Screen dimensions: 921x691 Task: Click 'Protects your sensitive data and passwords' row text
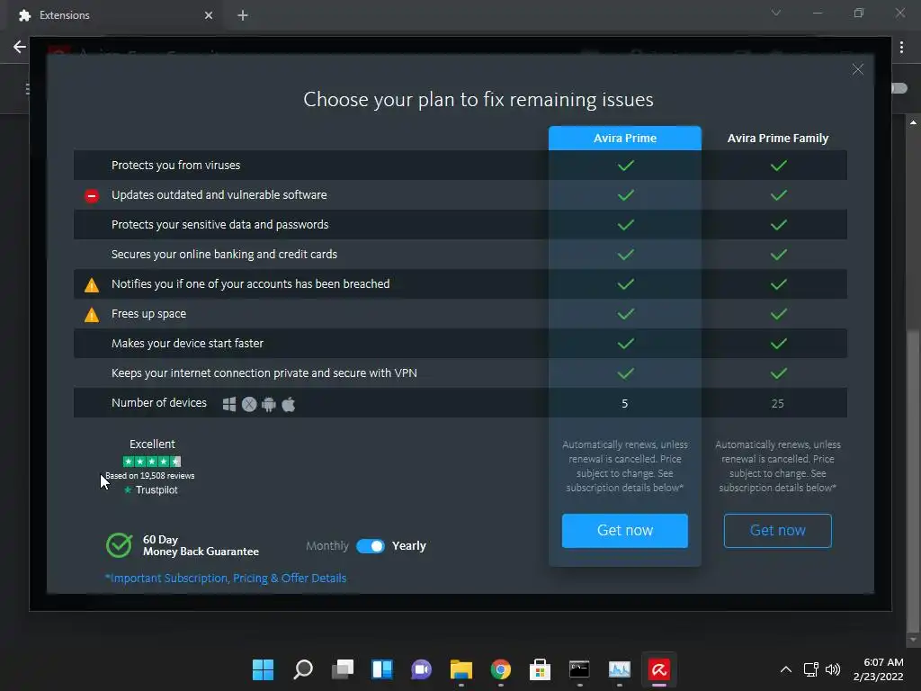click(219, 224)
